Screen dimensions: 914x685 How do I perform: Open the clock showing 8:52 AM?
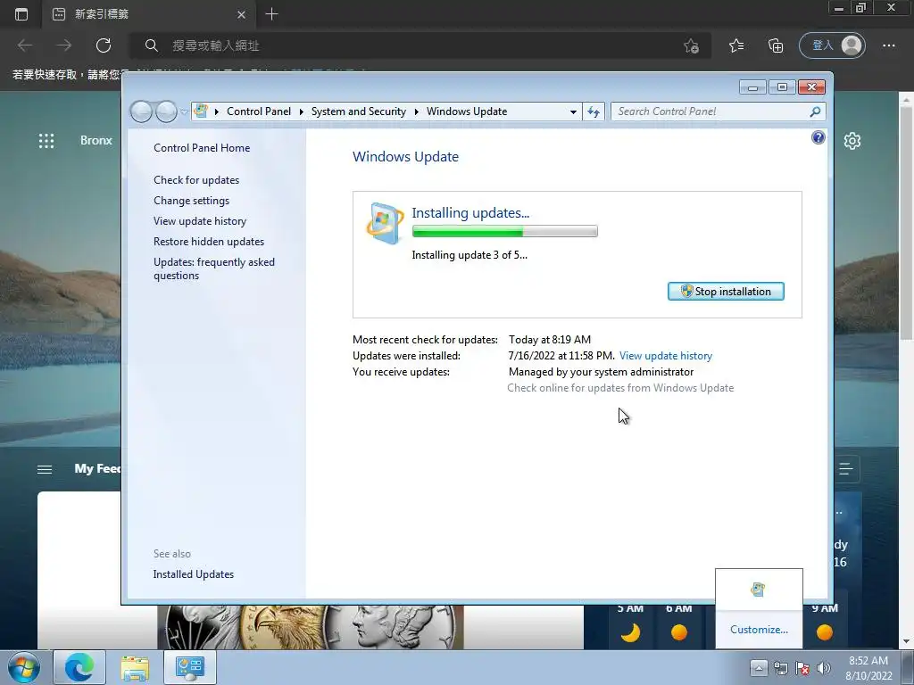point(868,668)
